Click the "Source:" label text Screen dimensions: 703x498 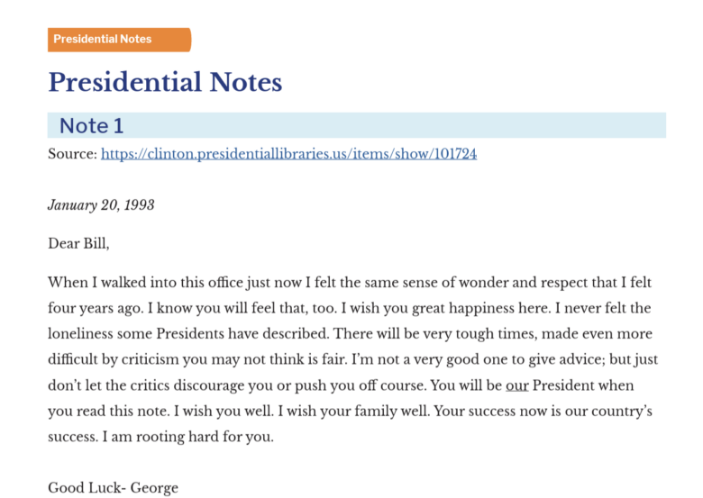[x=72, y=154]
